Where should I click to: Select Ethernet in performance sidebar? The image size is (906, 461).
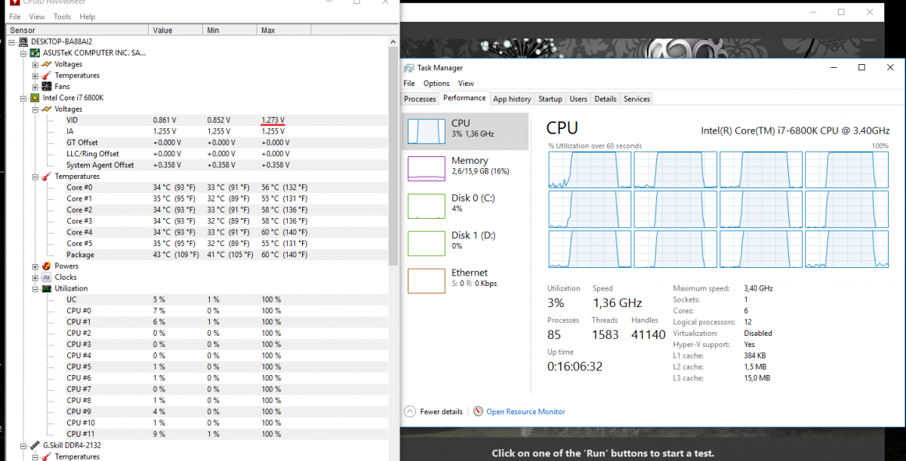[x=466, y=281]
